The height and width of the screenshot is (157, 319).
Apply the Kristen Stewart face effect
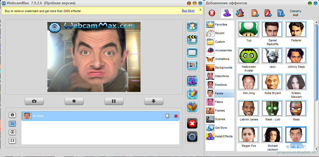click(x=296, y=82)
